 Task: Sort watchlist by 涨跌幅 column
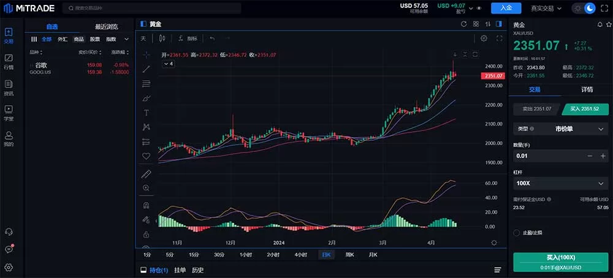[120, 52]
